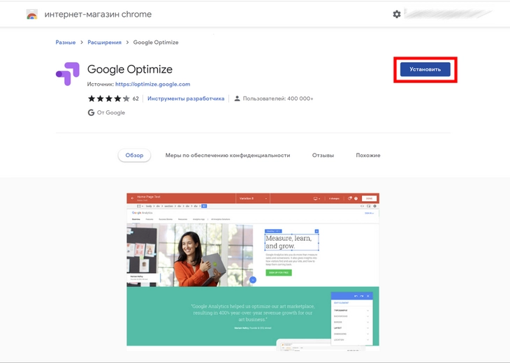Click the star rating for Google Optimize
This screenshot has height=363, width=510.
point(108,98)
